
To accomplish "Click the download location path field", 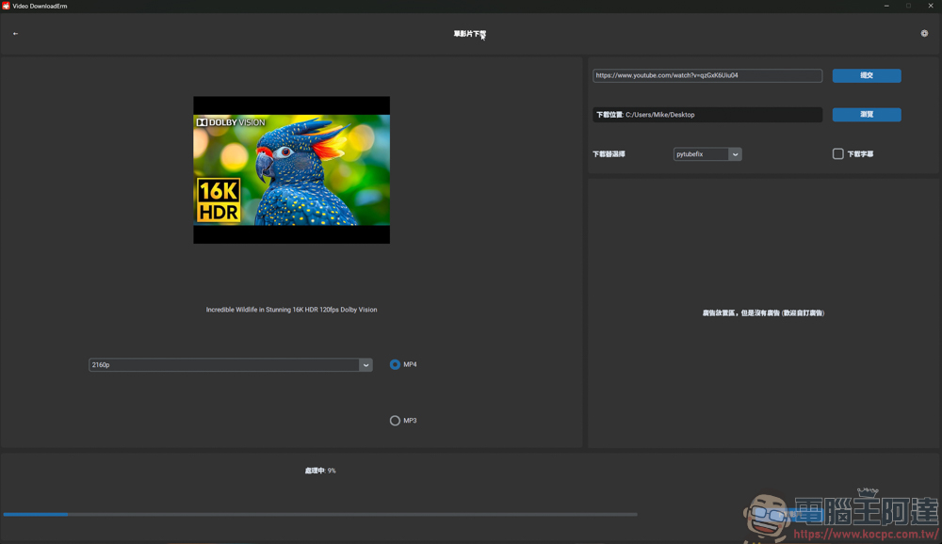I will 706,115.
